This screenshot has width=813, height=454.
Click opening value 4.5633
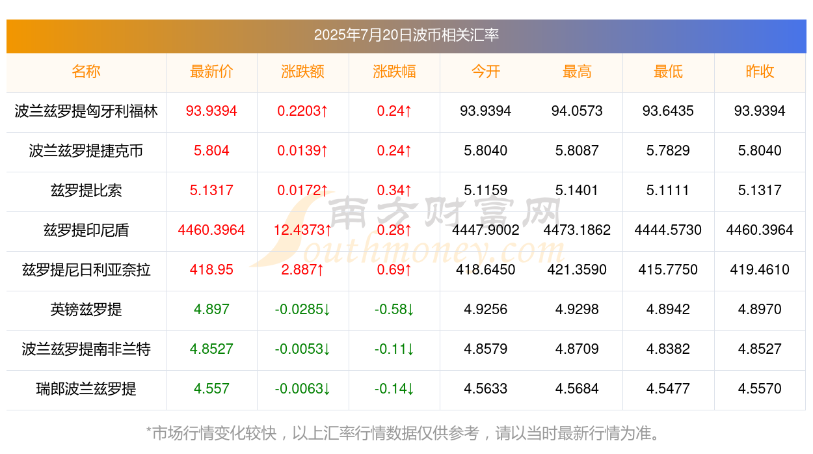pyautogui.click(x=486, y=389)
